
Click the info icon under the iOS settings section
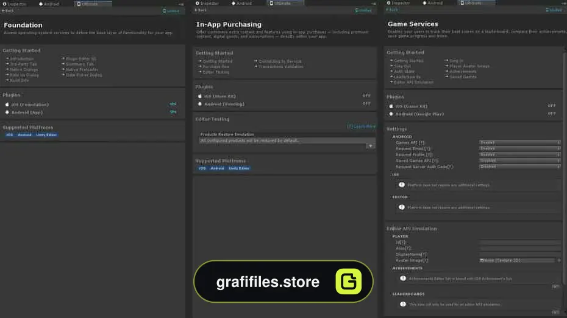coord(402,185)
